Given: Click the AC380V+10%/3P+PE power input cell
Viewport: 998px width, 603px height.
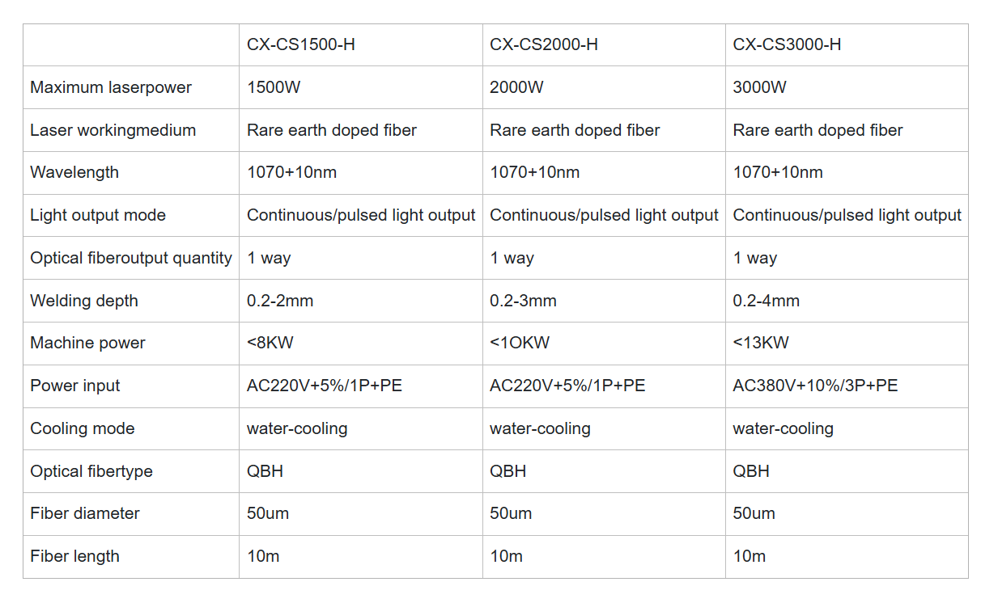Looking at the screenshot, I should pyautogui.click(x=815, y=386).
